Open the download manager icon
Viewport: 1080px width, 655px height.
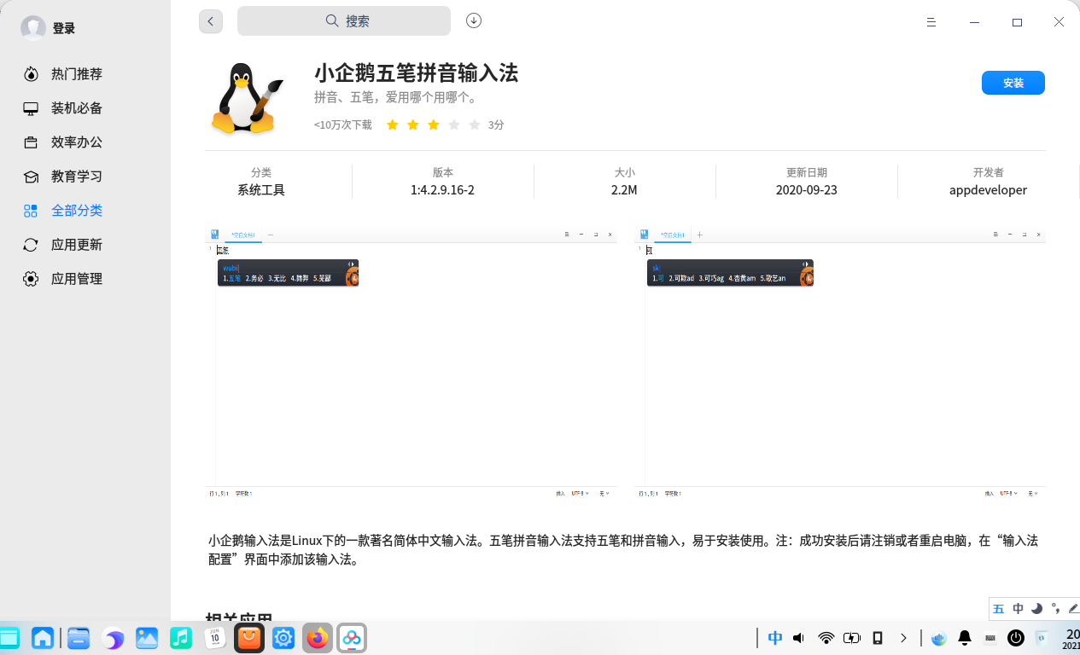pos(474,20)
